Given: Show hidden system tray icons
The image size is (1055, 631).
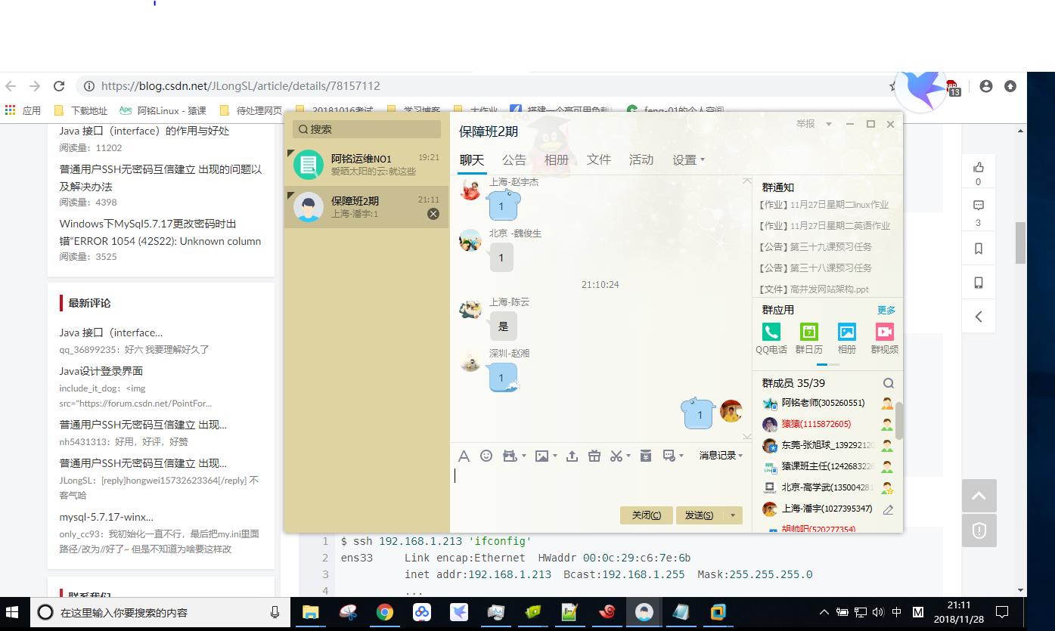Looking at the screenshot, I should point(824,612).
